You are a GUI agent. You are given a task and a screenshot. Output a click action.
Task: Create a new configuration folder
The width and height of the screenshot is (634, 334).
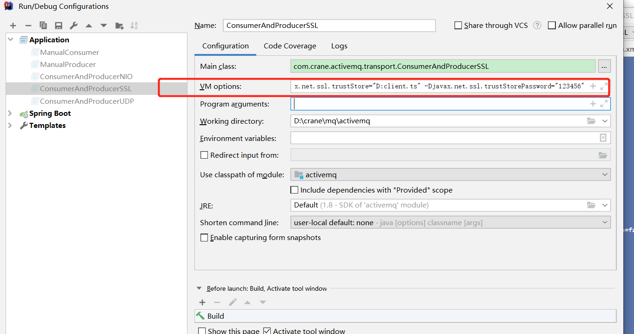point(119,26)
